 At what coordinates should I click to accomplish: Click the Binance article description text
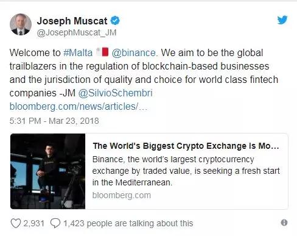(186, 171)
